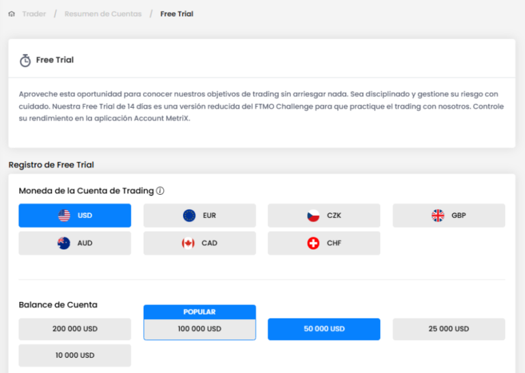Click the United Kingdom flag icon

click(x=438, y=216)
